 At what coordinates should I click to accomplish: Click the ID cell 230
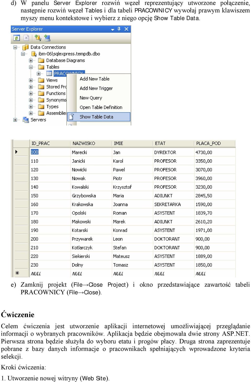[x=50, y=265]
